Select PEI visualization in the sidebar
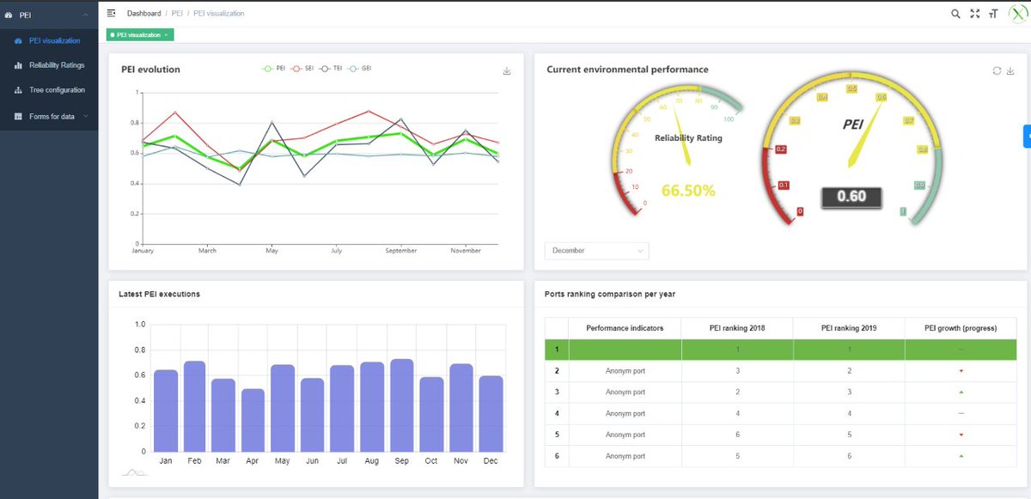 49,40
